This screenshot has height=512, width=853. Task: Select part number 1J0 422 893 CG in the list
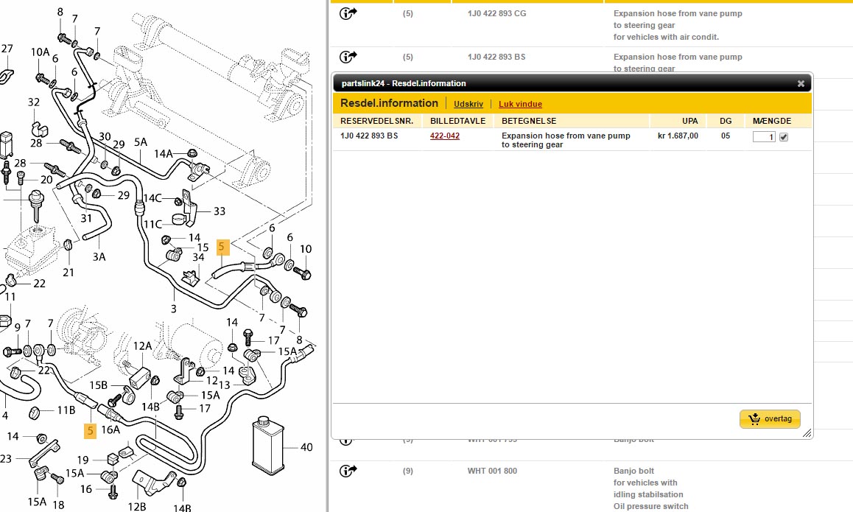[x=496, y=13]
